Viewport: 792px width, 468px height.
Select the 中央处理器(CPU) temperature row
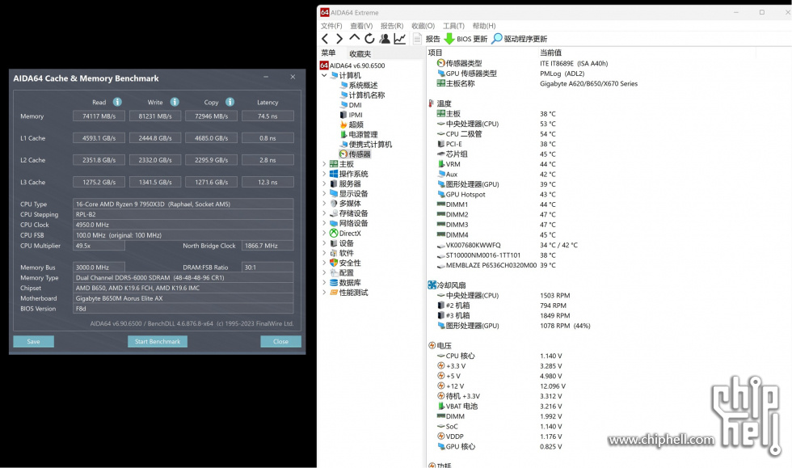497,124
